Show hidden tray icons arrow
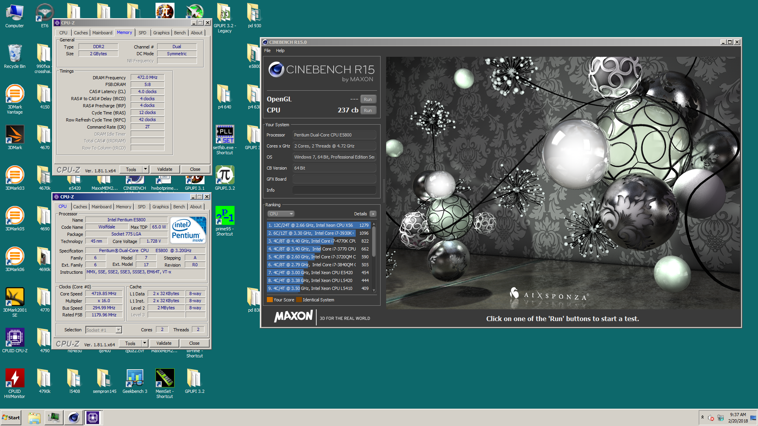758x426 pixels. (702, 417)
